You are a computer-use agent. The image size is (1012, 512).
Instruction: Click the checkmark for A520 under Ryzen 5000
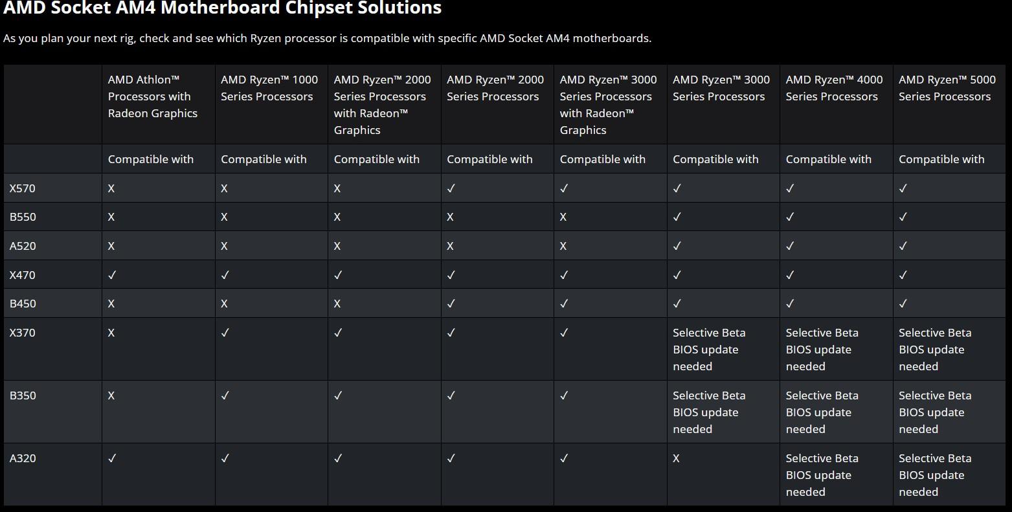[903, 246]
